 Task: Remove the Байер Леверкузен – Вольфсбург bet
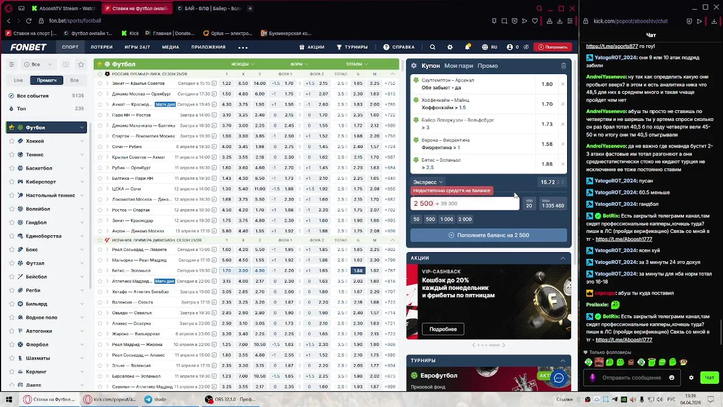563,124
